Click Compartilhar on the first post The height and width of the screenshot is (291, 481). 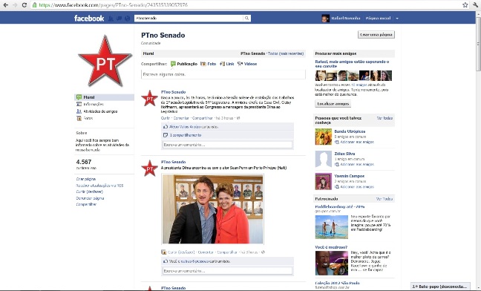point(203,118)
